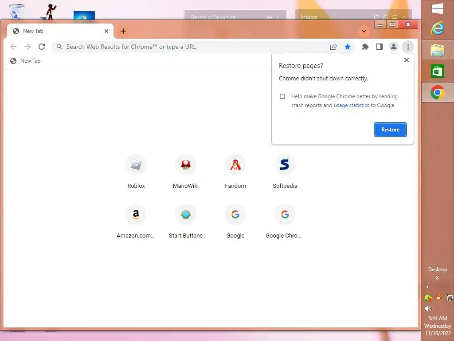Open the Windows Store taskbar icon
Viewport: 454px width, 341px height.
click(x=438, y=71)
